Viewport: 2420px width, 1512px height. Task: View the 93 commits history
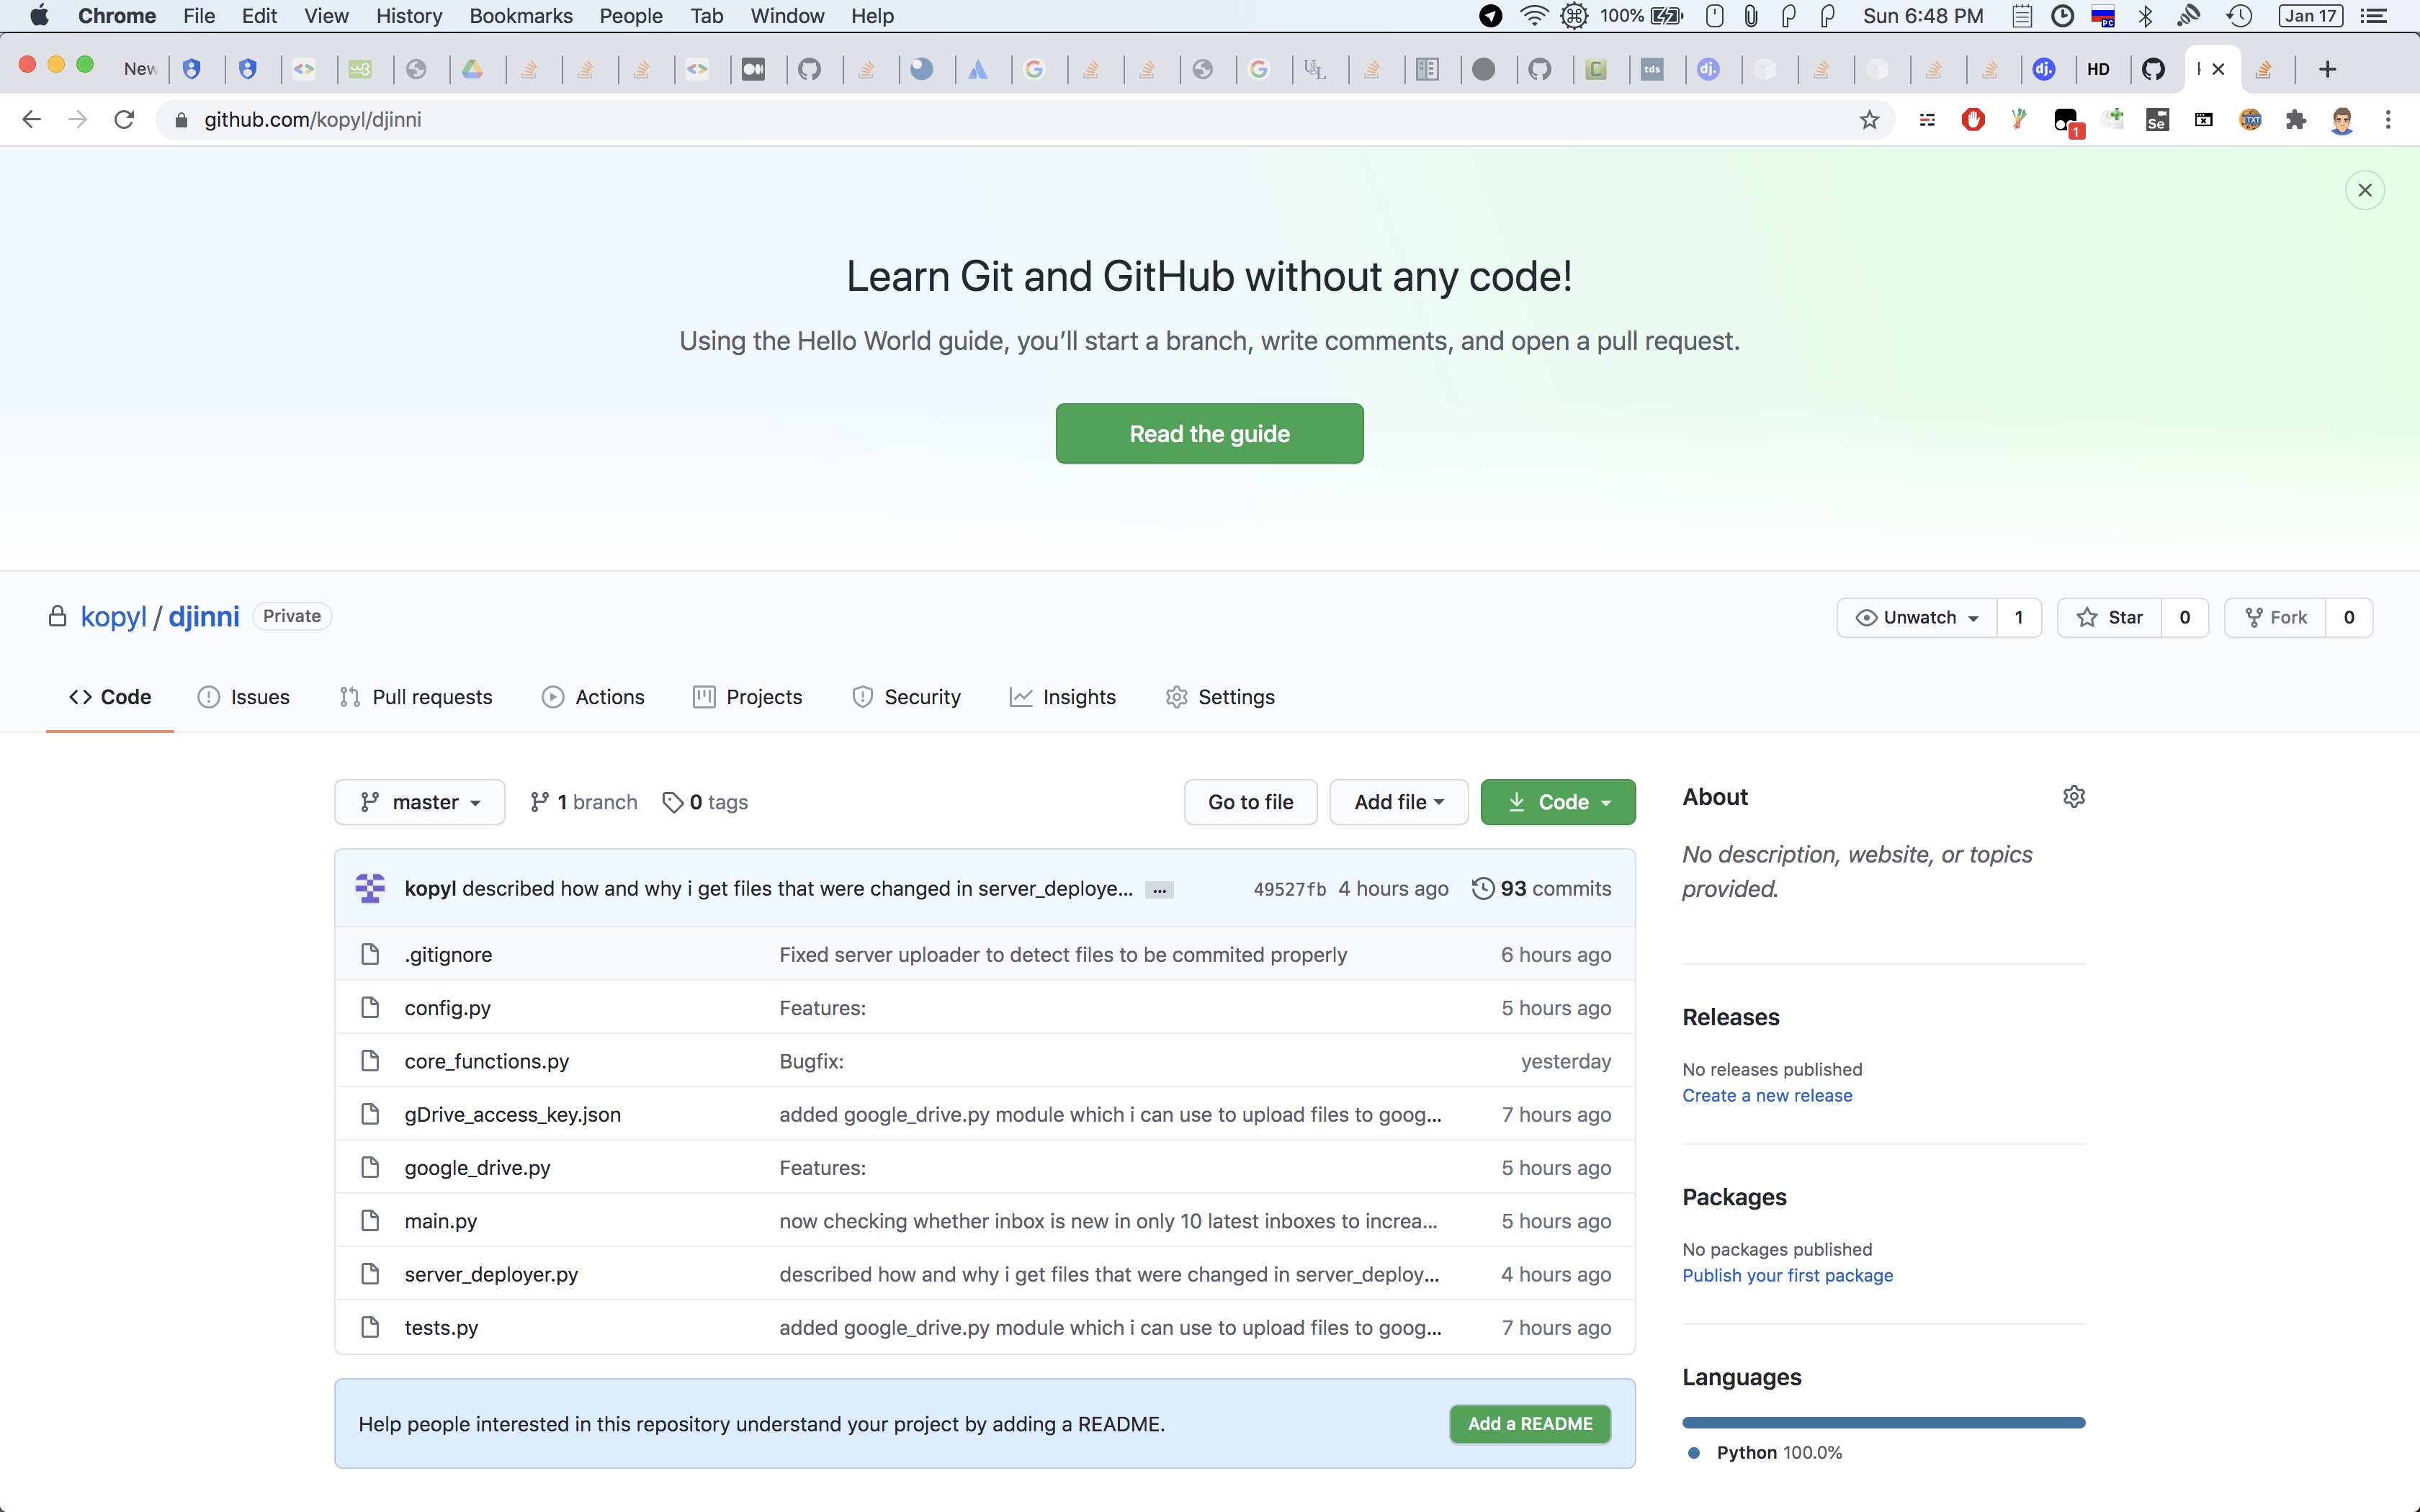pos(1541,888)
